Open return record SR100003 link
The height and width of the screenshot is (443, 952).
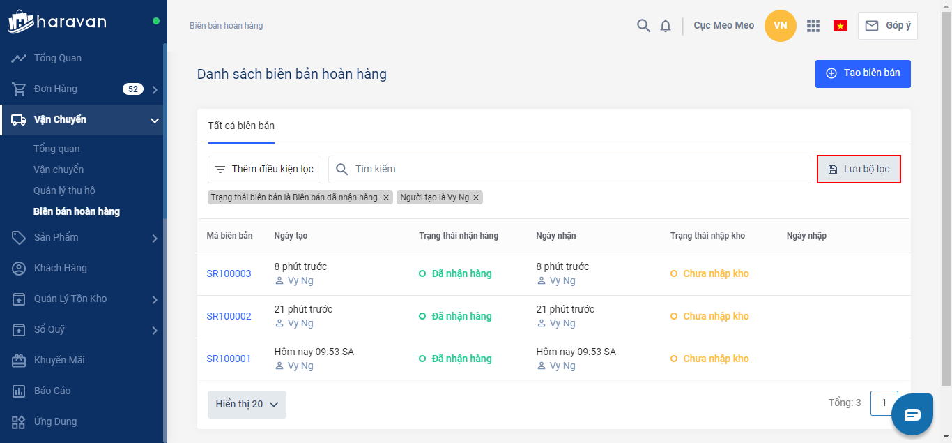click(x=229, y=273)
